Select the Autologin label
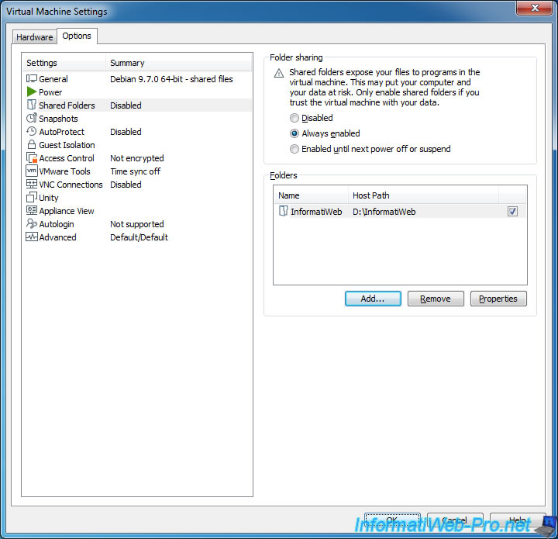This screenshot has height=539, width=558. (57, 224)
